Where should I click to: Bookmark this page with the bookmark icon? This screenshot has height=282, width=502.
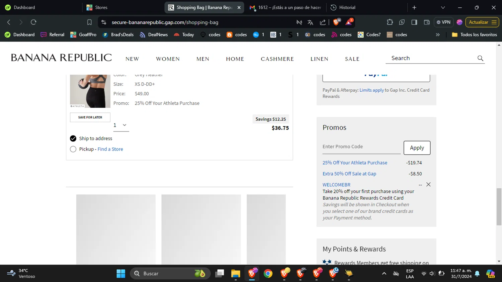(89, 22)
